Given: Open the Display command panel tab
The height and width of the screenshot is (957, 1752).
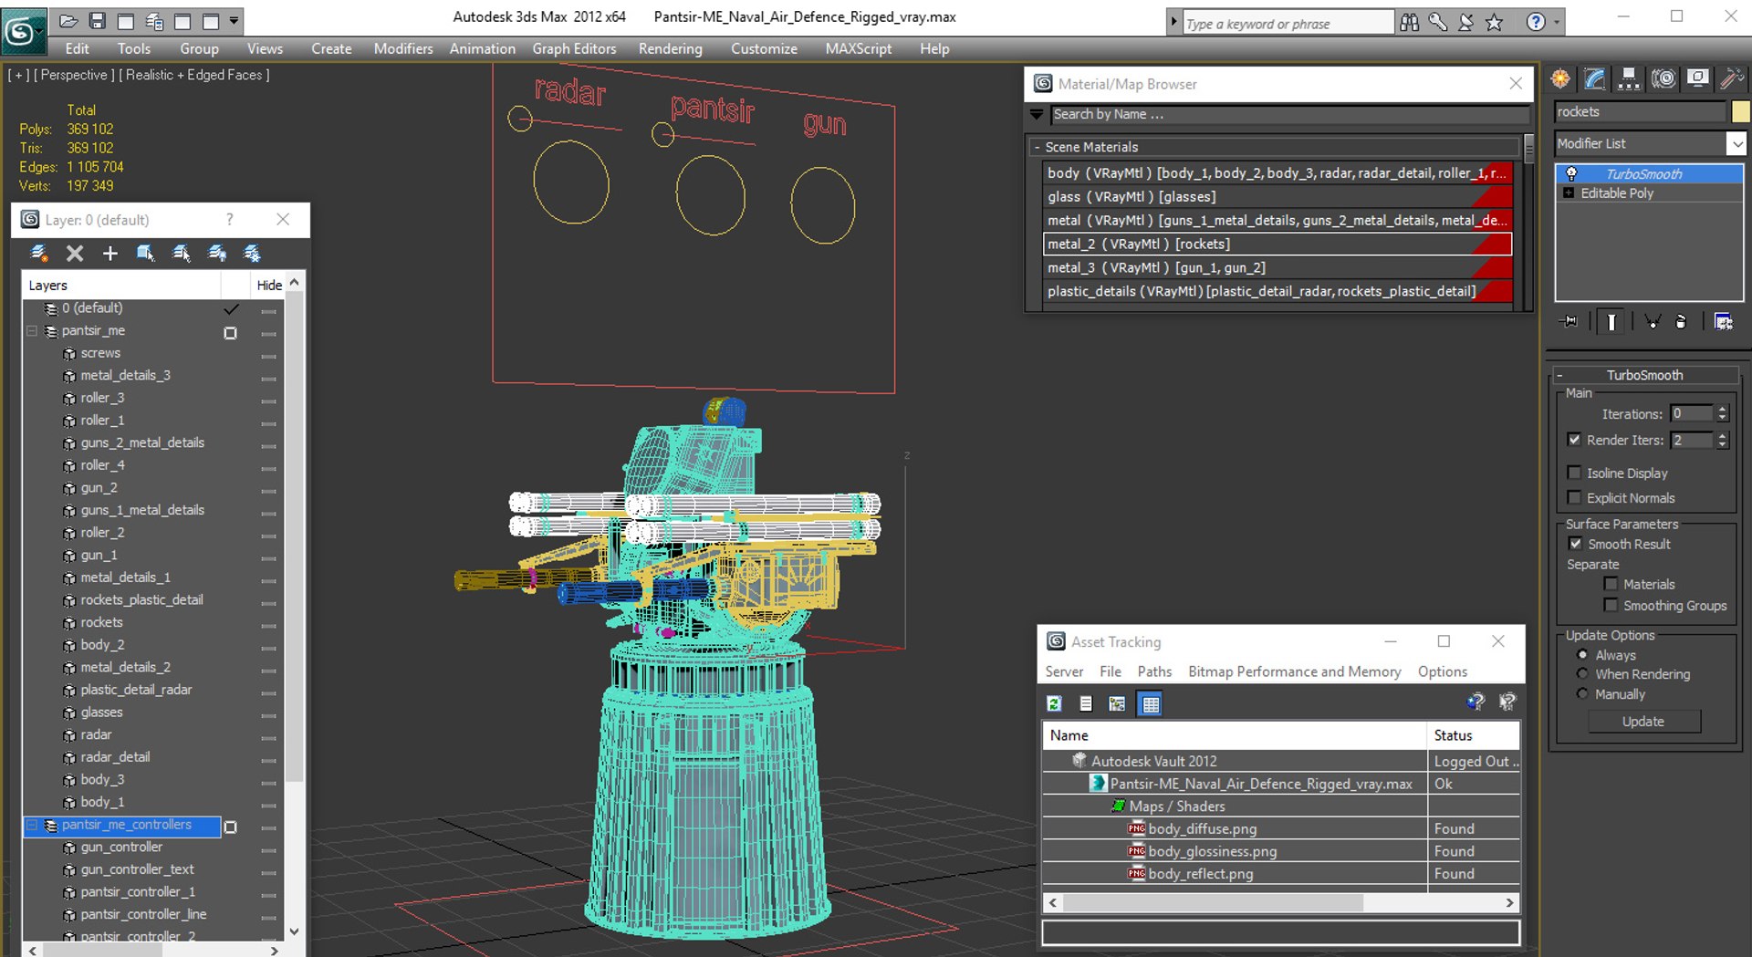Looking at the screenshot, I should click(x=1697, y=79).
